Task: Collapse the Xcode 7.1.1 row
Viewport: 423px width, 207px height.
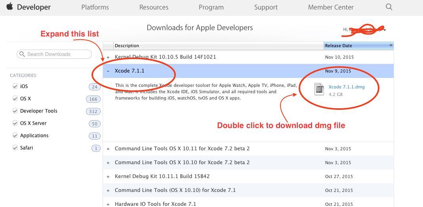Action: point(108,71)
